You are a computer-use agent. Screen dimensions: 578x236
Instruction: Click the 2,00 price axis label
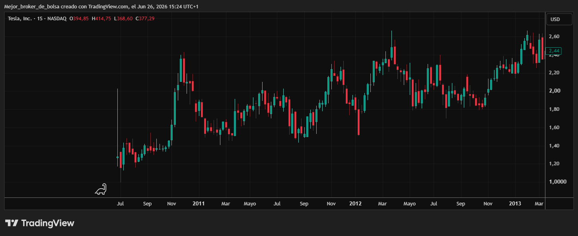pos(554,91)
